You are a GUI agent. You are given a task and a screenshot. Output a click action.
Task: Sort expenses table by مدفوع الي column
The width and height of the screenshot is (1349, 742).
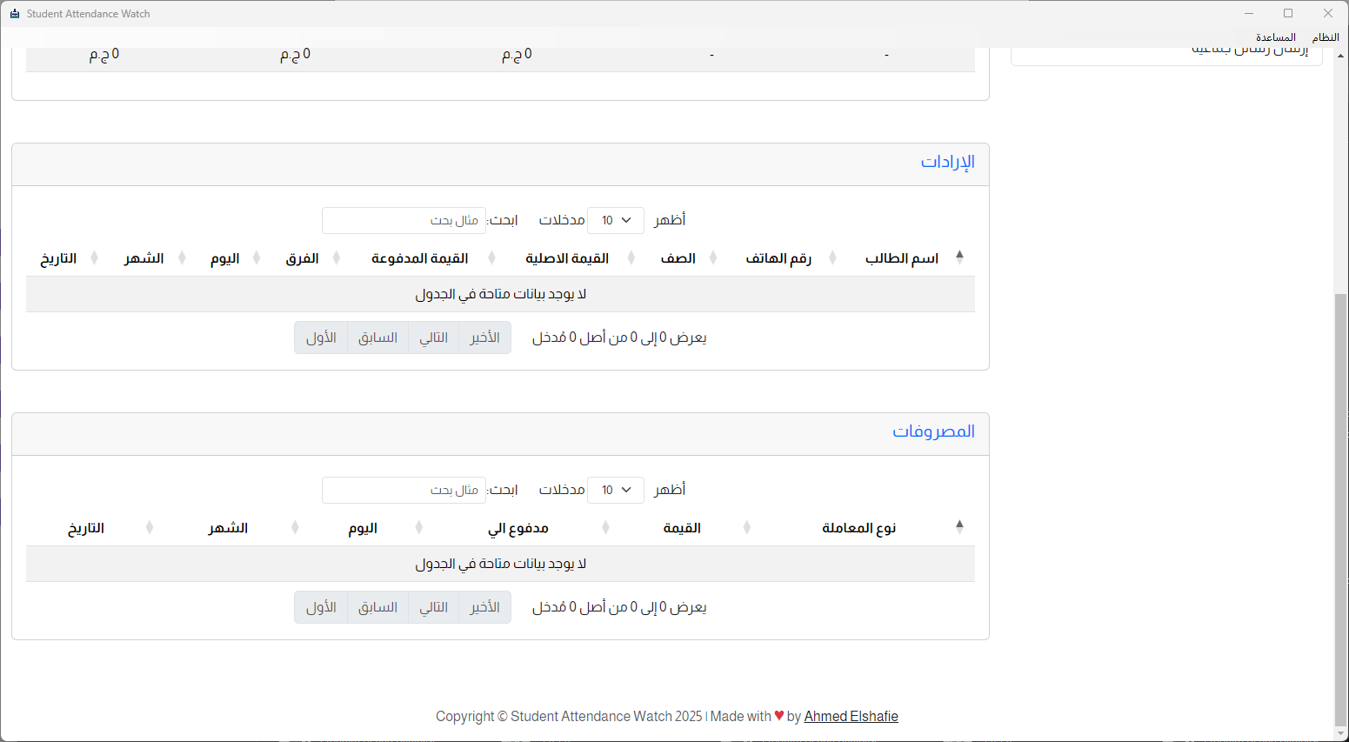(x=518, y=528)
